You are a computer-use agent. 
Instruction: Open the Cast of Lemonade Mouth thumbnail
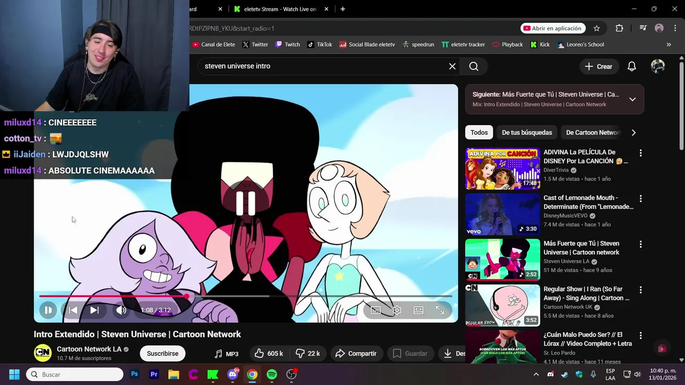point(503,214)
